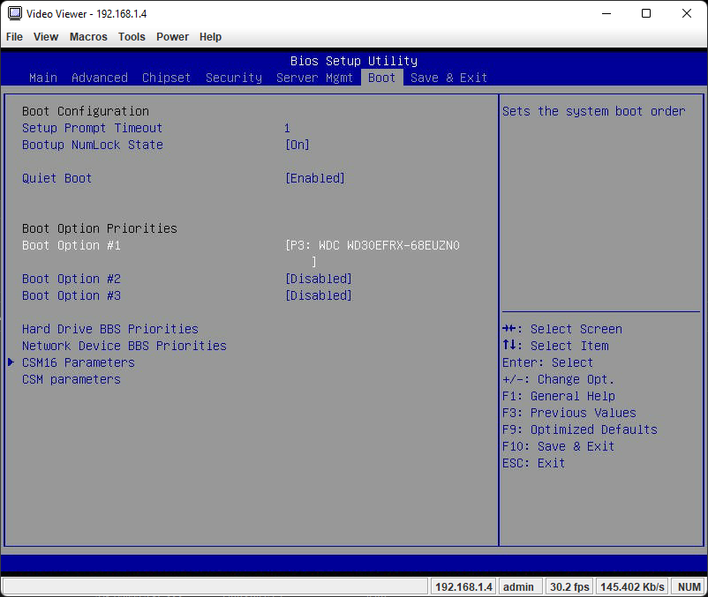Click the 192.168.1.4 status bar entry
Viewport: 708px width, 597px height.
point(463,586)
